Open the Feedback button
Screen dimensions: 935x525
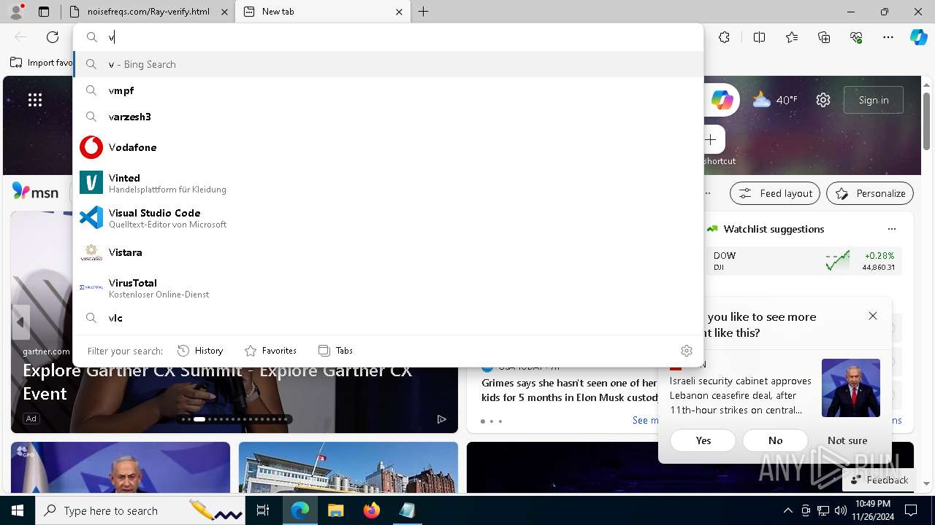[879, 480]
